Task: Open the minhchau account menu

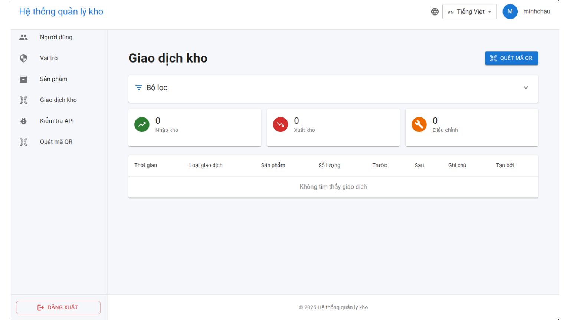Action: 537,11
